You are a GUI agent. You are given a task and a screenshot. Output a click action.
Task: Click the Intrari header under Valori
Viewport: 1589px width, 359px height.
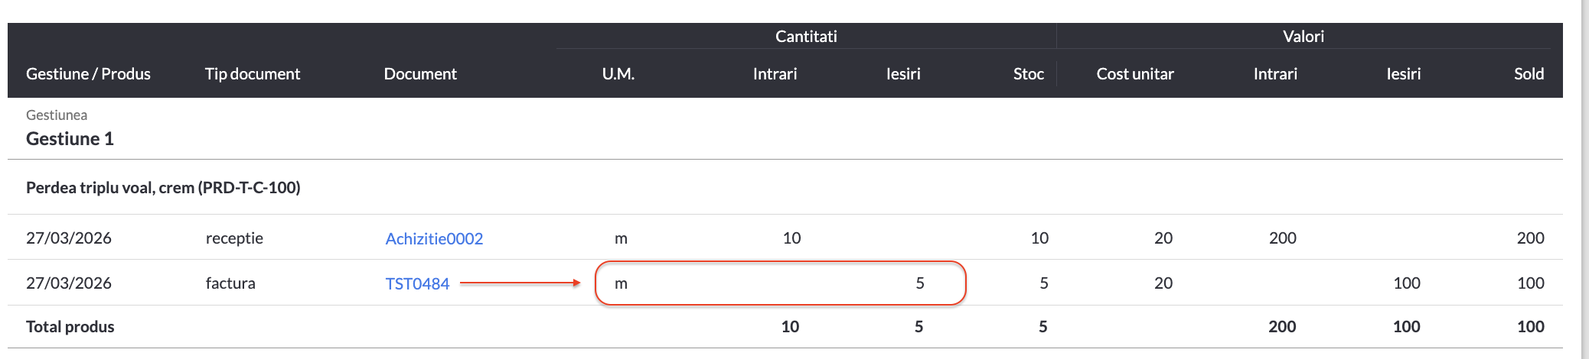coord(1275,74)
